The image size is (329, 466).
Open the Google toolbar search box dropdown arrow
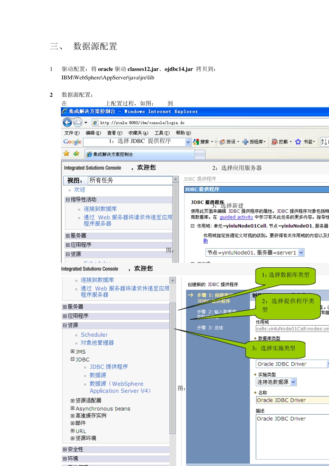pyautogui.click(x=188, y=142)
